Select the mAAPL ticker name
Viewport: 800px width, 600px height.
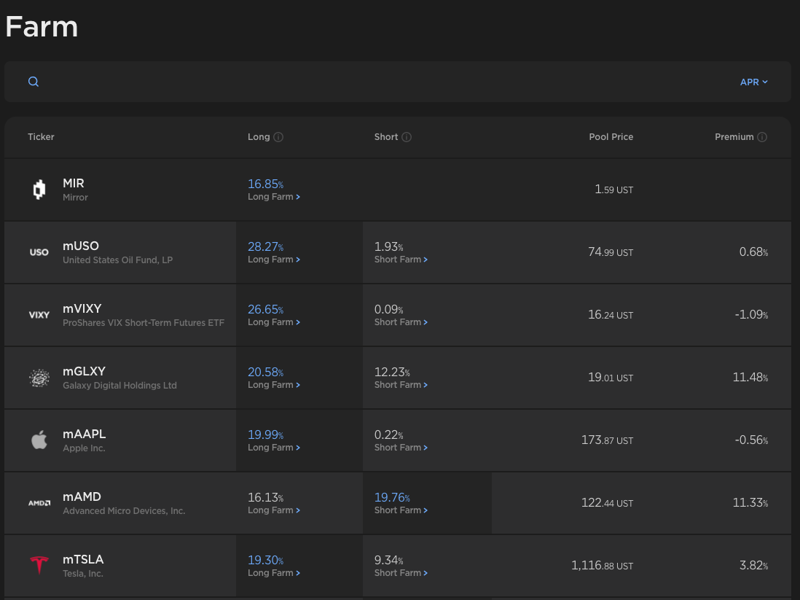point(85,434)
